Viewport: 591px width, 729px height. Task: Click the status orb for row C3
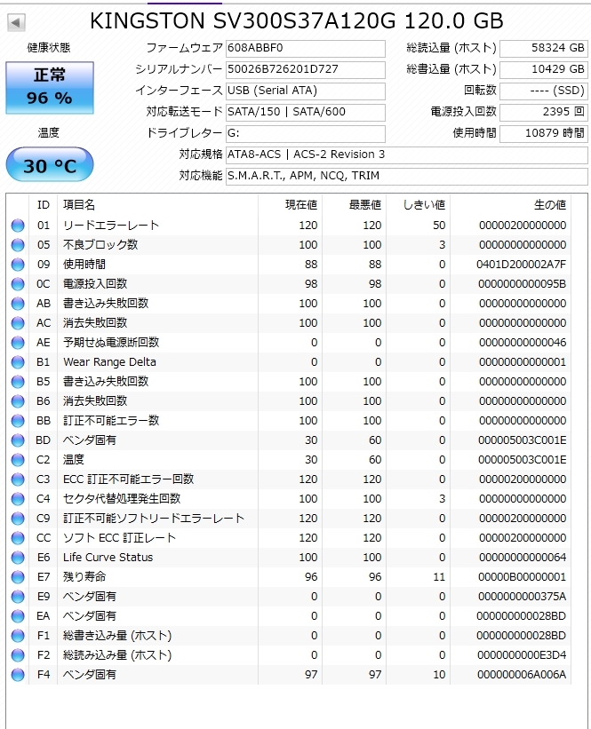click(18, 479)
